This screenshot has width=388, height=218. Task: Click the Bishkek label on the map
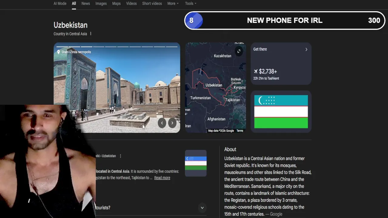[236, 79]
